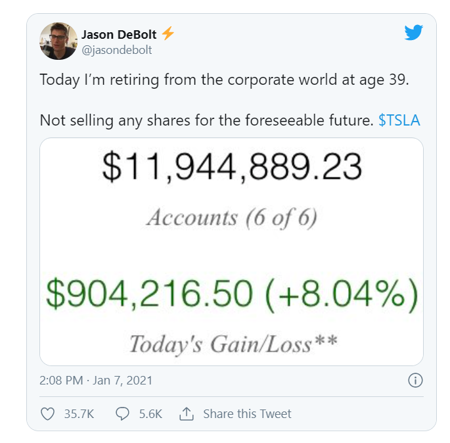Viewport: 450px width, 443px height.
Task: Click the share arrow icon
Action: [x=186, y=414]
